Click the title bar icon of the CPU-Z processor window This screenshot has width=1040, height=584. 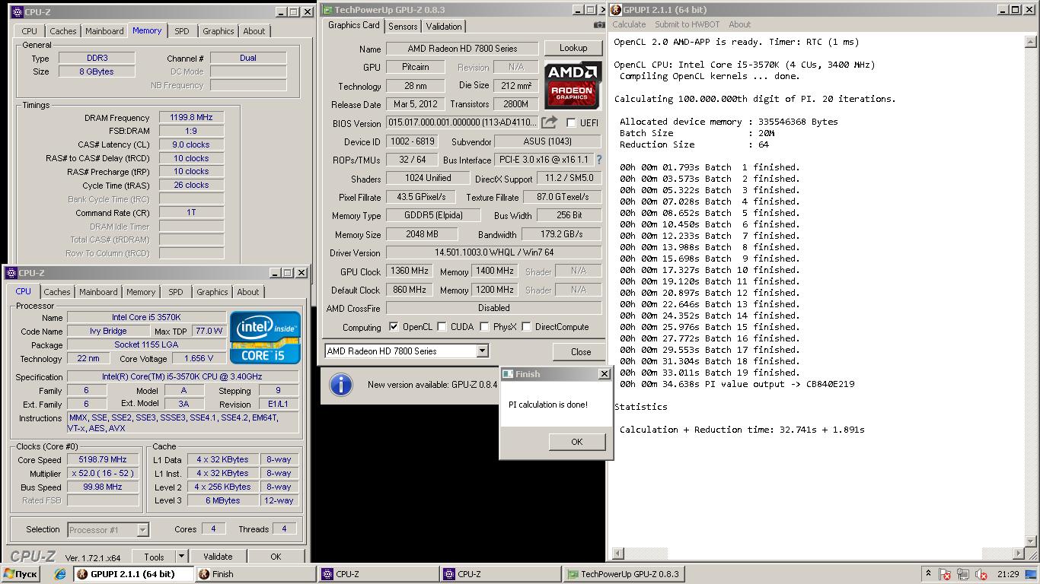coord(11,273)
